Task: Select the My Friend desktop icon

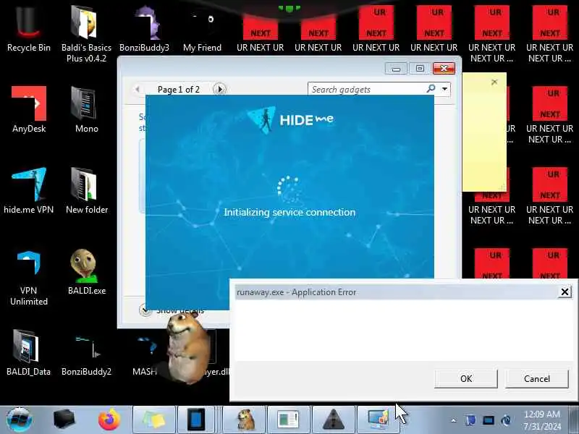Action: point(202,30)
